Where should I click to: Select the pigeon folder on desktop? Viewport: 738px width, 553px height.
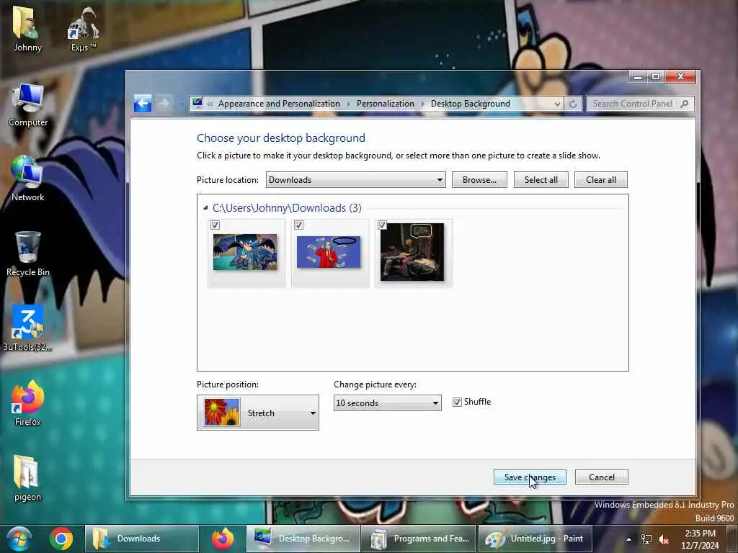pyautogui.click(x=28, y=478)
